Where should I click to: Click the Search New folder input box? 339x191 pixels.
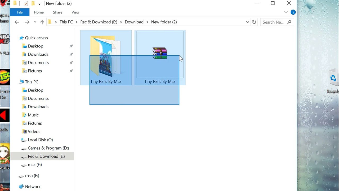click(x=277, y=22)
